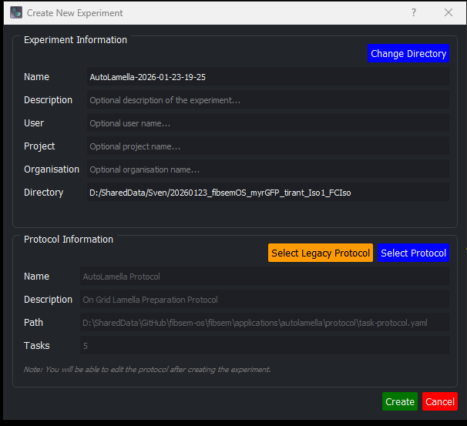467x426 pixels.
Task: Click the protocol Name field showing AutoLamella Protocol
Action: (264, 277)
